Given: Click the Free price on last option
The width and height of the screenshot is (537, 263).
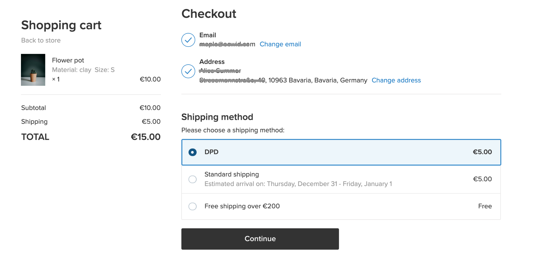Looking at the screenshot, I should coord(485,206).
